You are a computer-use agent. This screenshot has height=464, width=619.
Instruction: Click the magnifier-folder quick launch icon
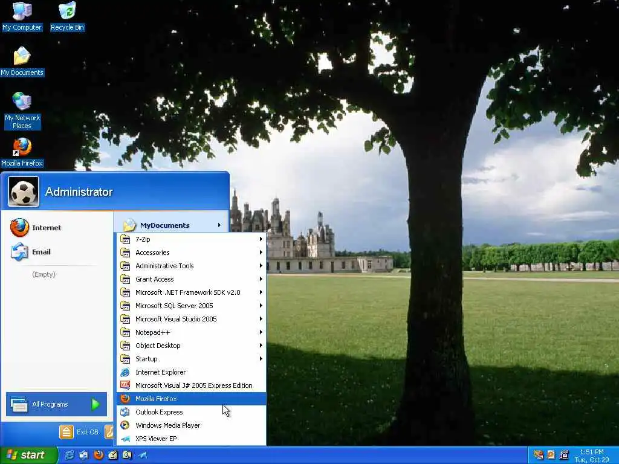127,456
